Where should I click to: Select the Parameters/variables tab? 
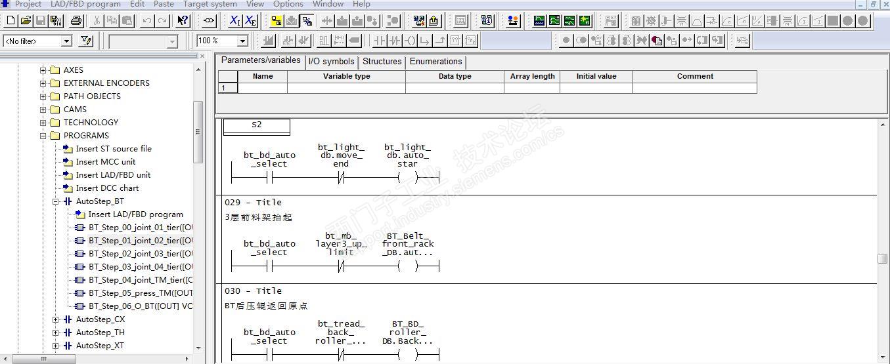click(x=261, y=60)
